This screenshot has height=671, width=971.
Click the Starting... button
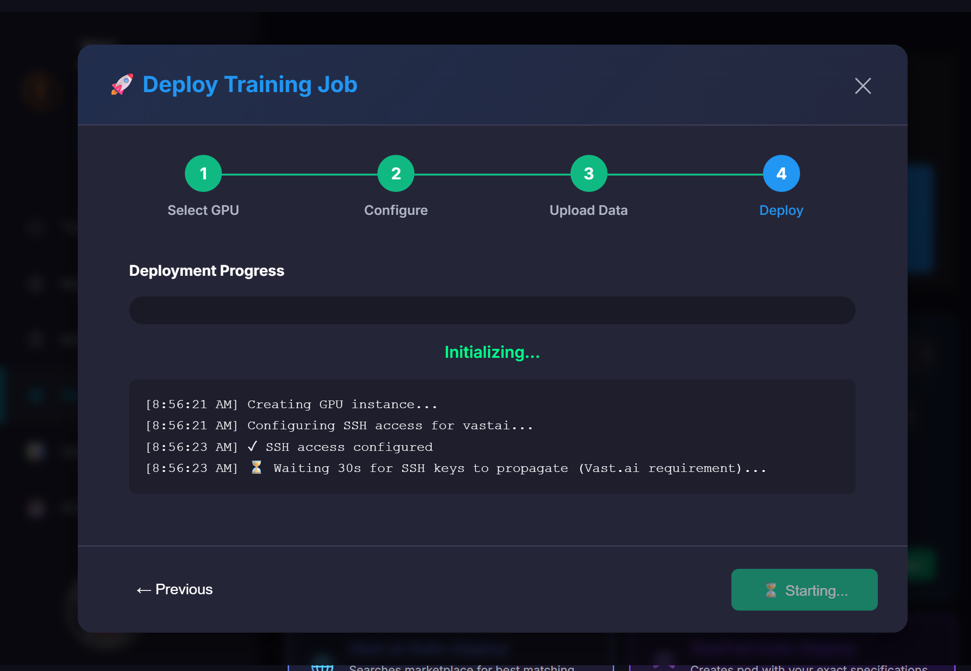tap(804, 590)
